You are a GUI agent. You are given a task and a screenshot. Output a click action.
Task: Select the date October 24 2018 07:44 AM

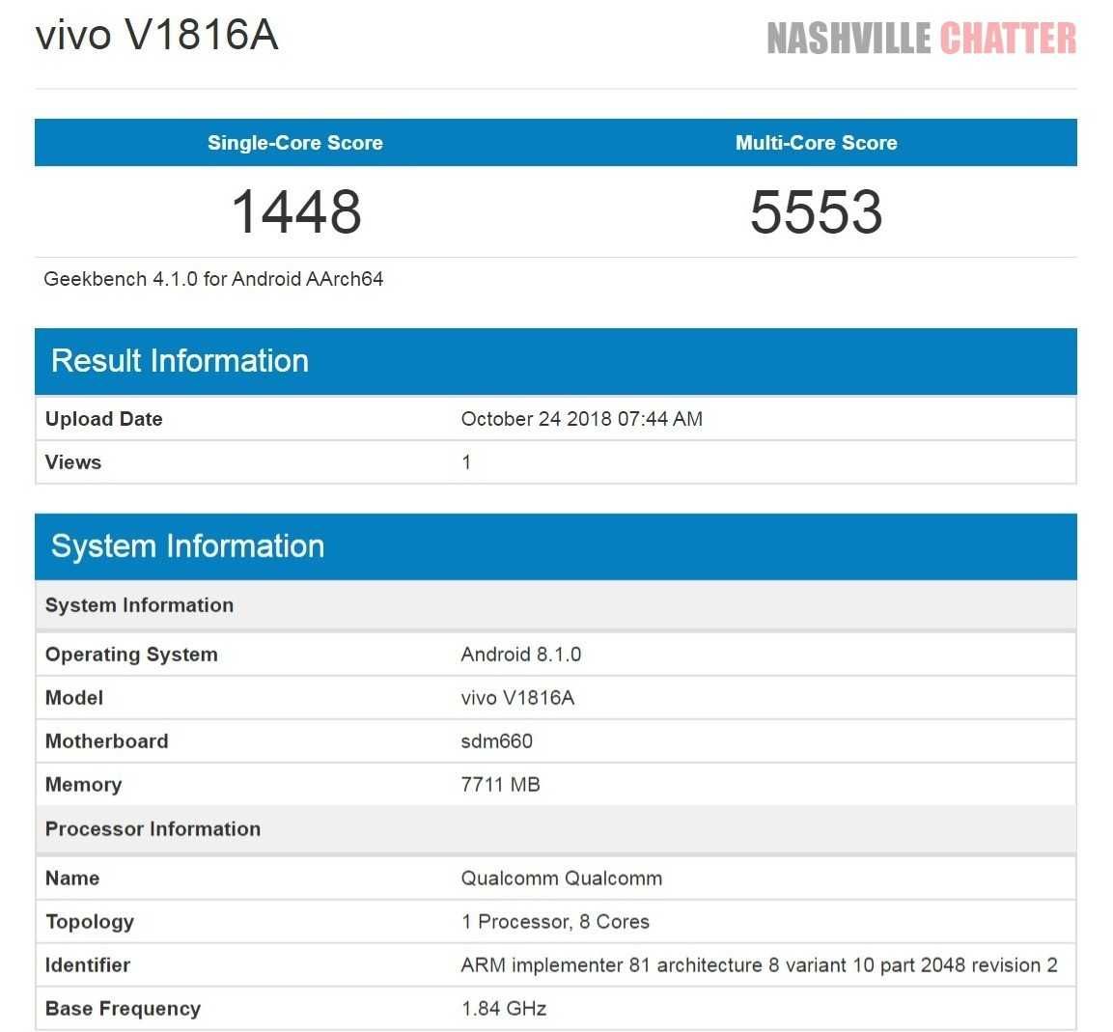click(582, 419)
